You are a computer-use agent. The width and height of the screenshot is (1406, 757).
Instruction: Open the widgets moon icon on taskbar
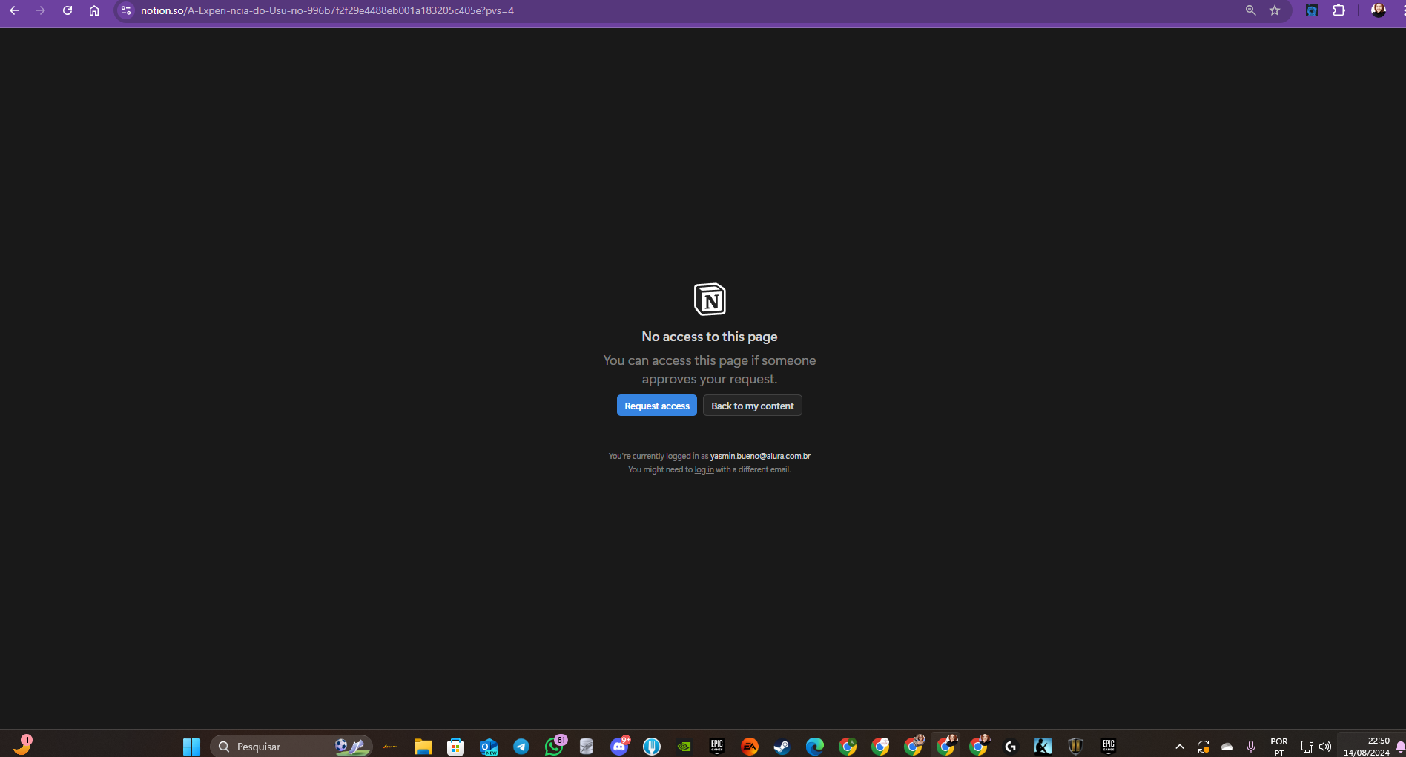tap(22, 745)
